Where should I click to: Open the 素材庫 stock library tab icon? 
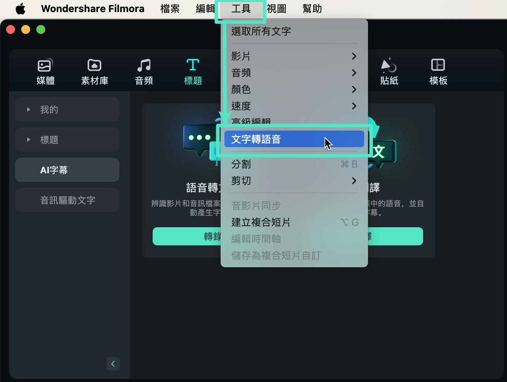94,65
